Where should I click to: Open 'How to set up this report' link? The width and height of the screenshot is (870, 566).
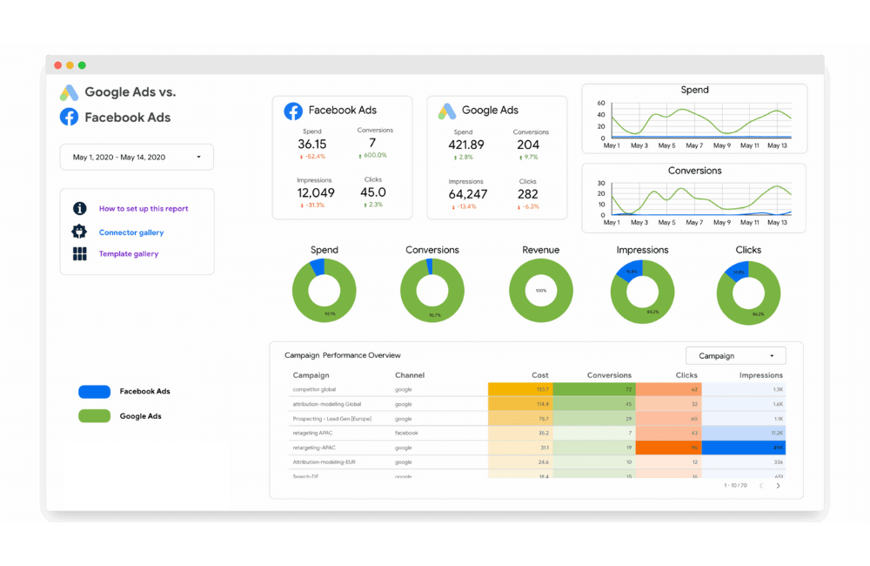pos(144,209)
